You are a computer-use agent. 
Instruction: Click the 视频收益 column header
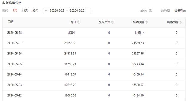point(138,22)
